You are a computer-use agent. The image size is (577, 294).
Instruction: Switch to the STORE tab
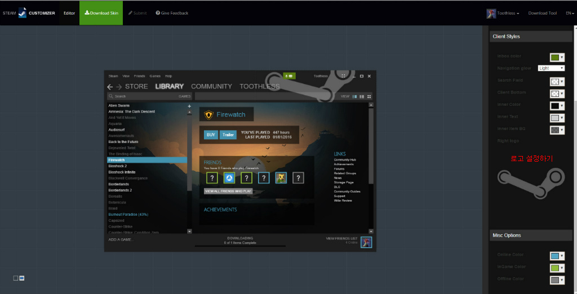[x=136, y=87]
